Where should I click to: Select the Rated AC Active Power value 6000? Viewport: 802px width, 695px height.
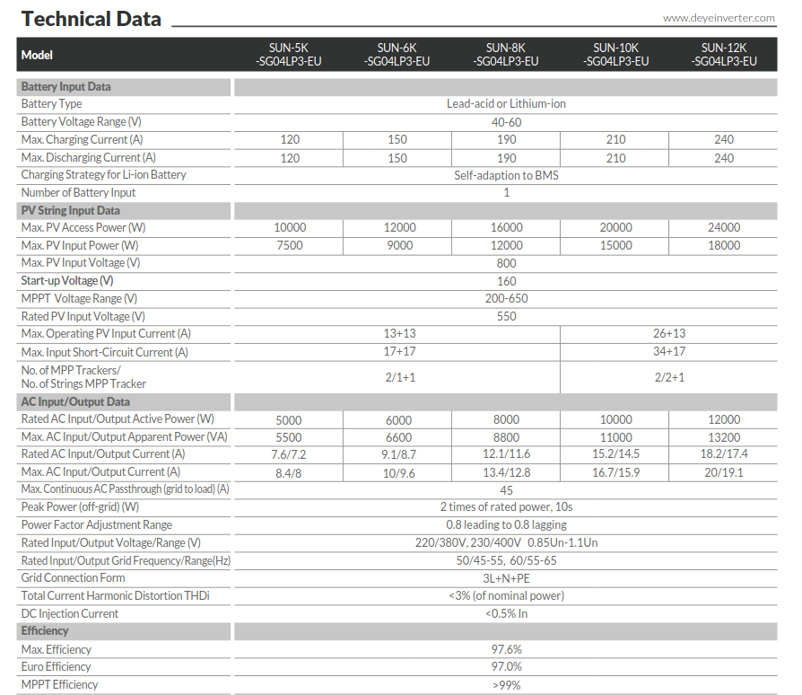[397, 420]
